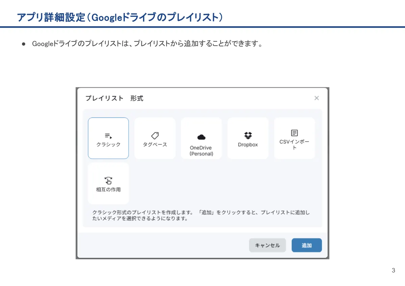The image size is (405, 286).
Task: Click the Googleドライブ bullet sentence
Action: (x=147, y=44)
